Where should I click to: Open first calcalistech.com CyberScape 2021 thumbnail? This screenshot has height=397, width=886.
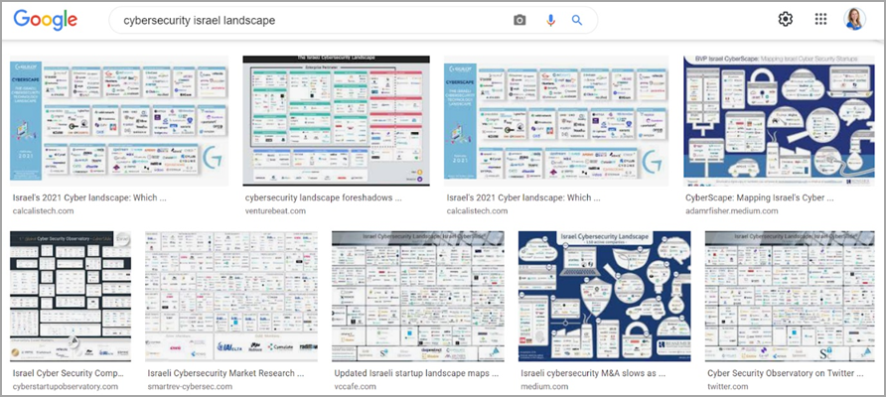[x=119, y=121]
